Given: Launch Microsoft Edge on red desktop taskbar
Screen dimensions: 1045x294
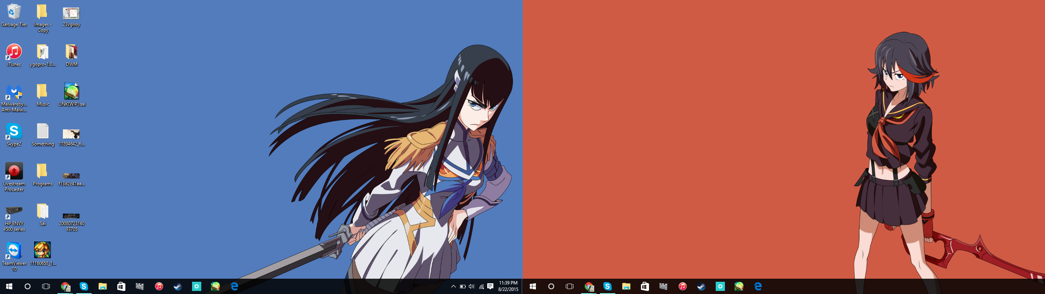Looking at the screenshot, I should click(758, 286).
